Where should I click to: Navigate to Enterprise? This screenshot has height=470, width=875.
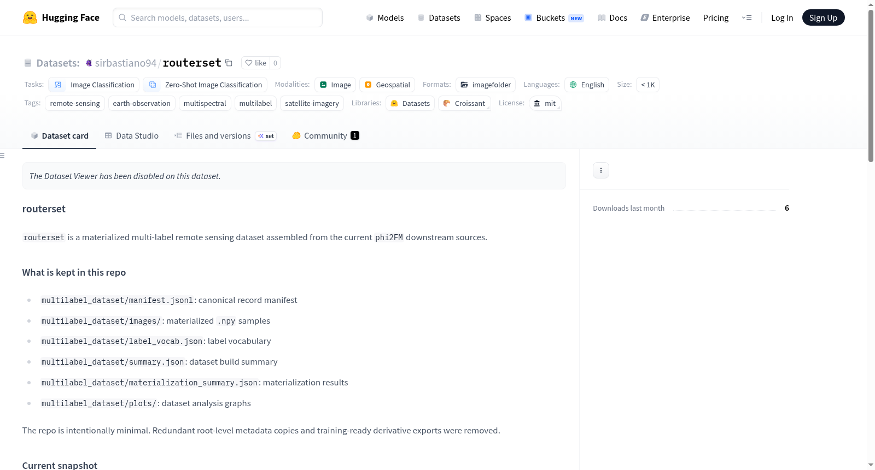coord(665,17)
